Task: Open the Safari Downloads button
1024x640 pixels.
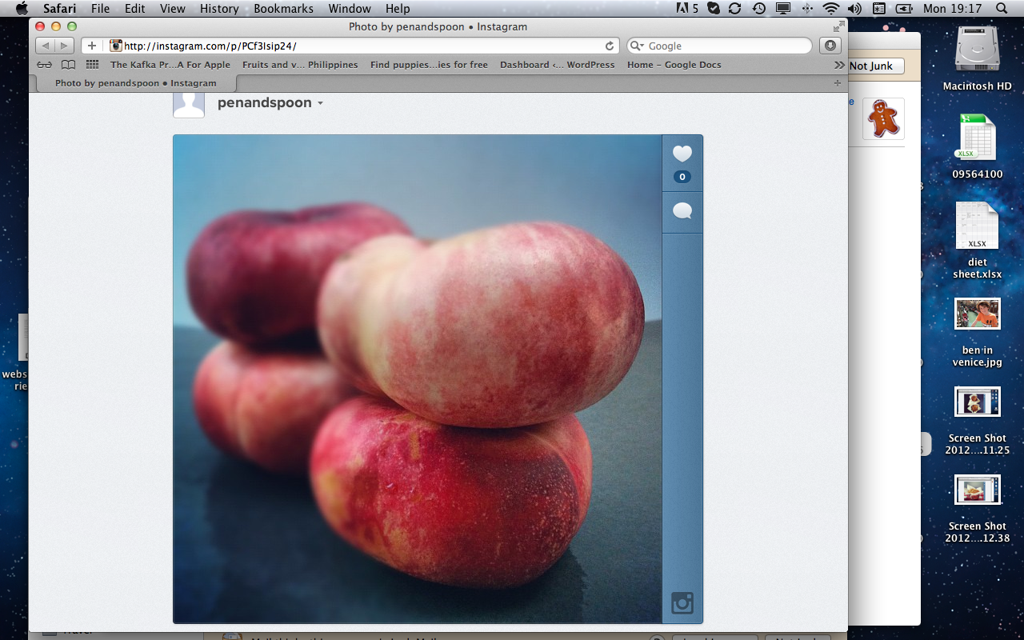Action: [830, 46]
